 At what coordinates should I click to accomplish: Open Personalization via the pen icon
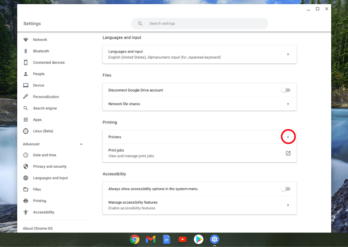tap(26, 97)
